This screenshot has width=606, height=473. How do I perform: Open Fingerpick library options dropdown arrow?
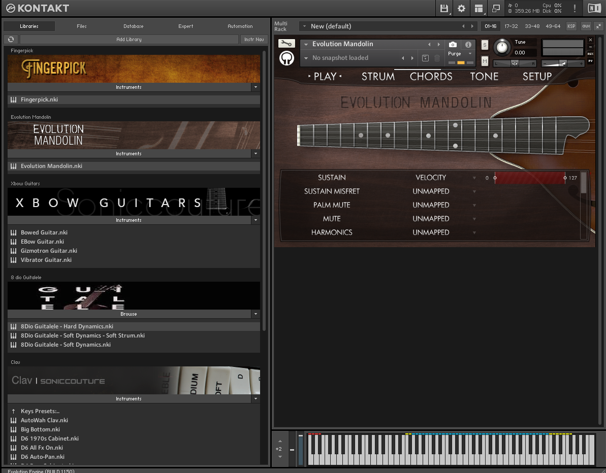pos(256,87)
